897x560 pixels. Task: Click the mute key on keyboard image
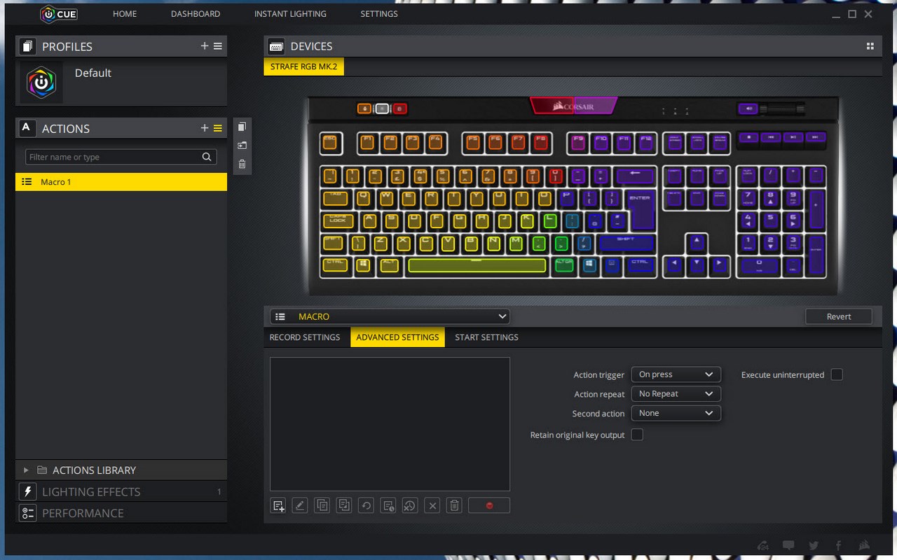click(x=748, y=108)
